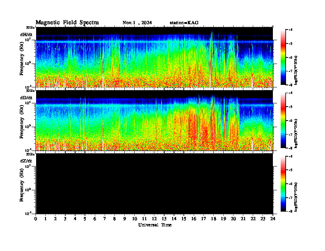This screenshot has width=325, height=251.
Task: Click the color scale bar beside dD/dt
Action: [x=283, y=121]
